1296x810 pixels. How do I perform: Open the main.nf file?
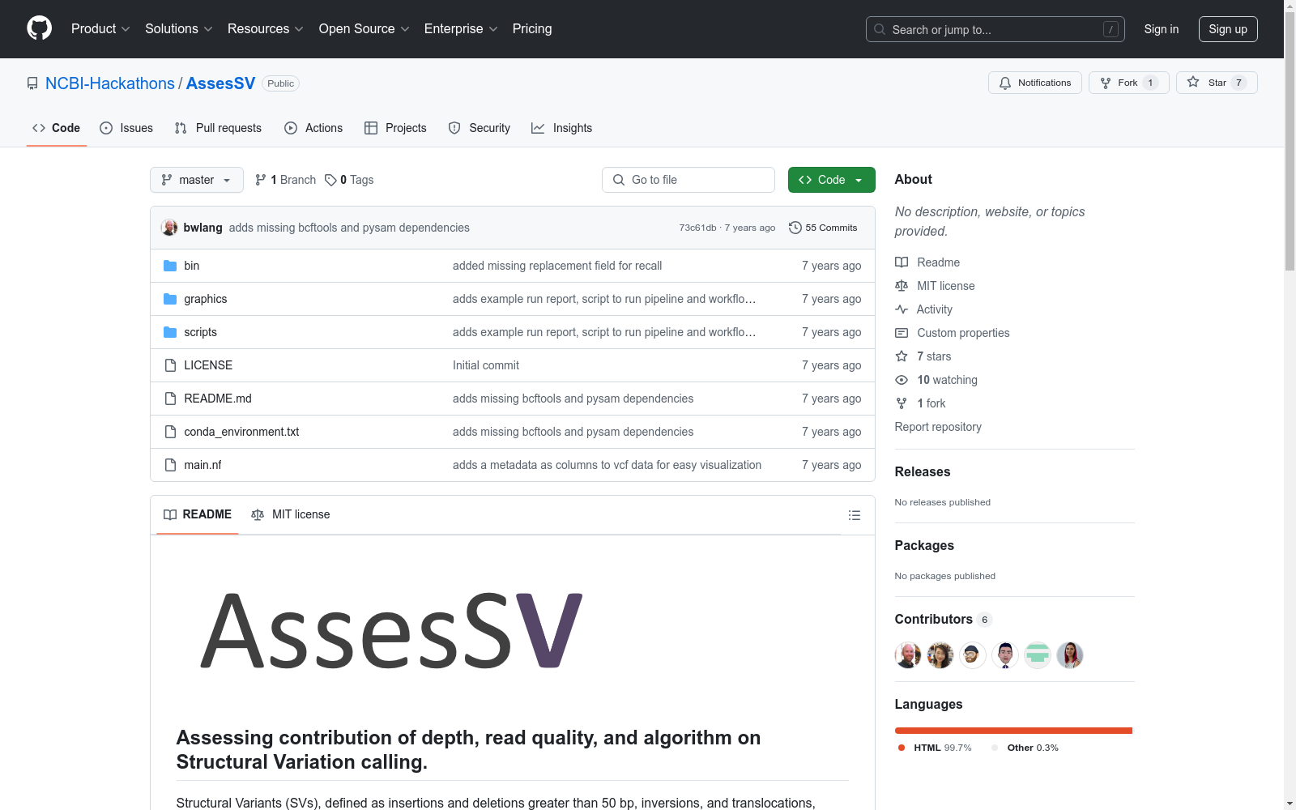point(202,465)
